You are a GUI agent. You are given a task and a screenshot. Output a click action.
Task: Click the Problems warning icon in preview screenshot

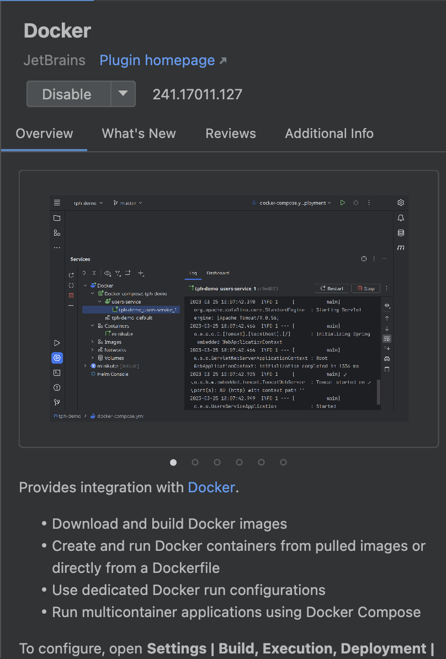pyautogui.click(x=57, y=387)
